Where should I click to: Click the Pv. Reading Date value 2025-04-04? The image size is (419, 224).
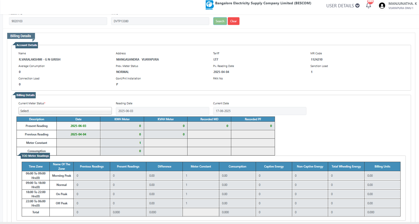pyautogui.click(x=221, y=72)
